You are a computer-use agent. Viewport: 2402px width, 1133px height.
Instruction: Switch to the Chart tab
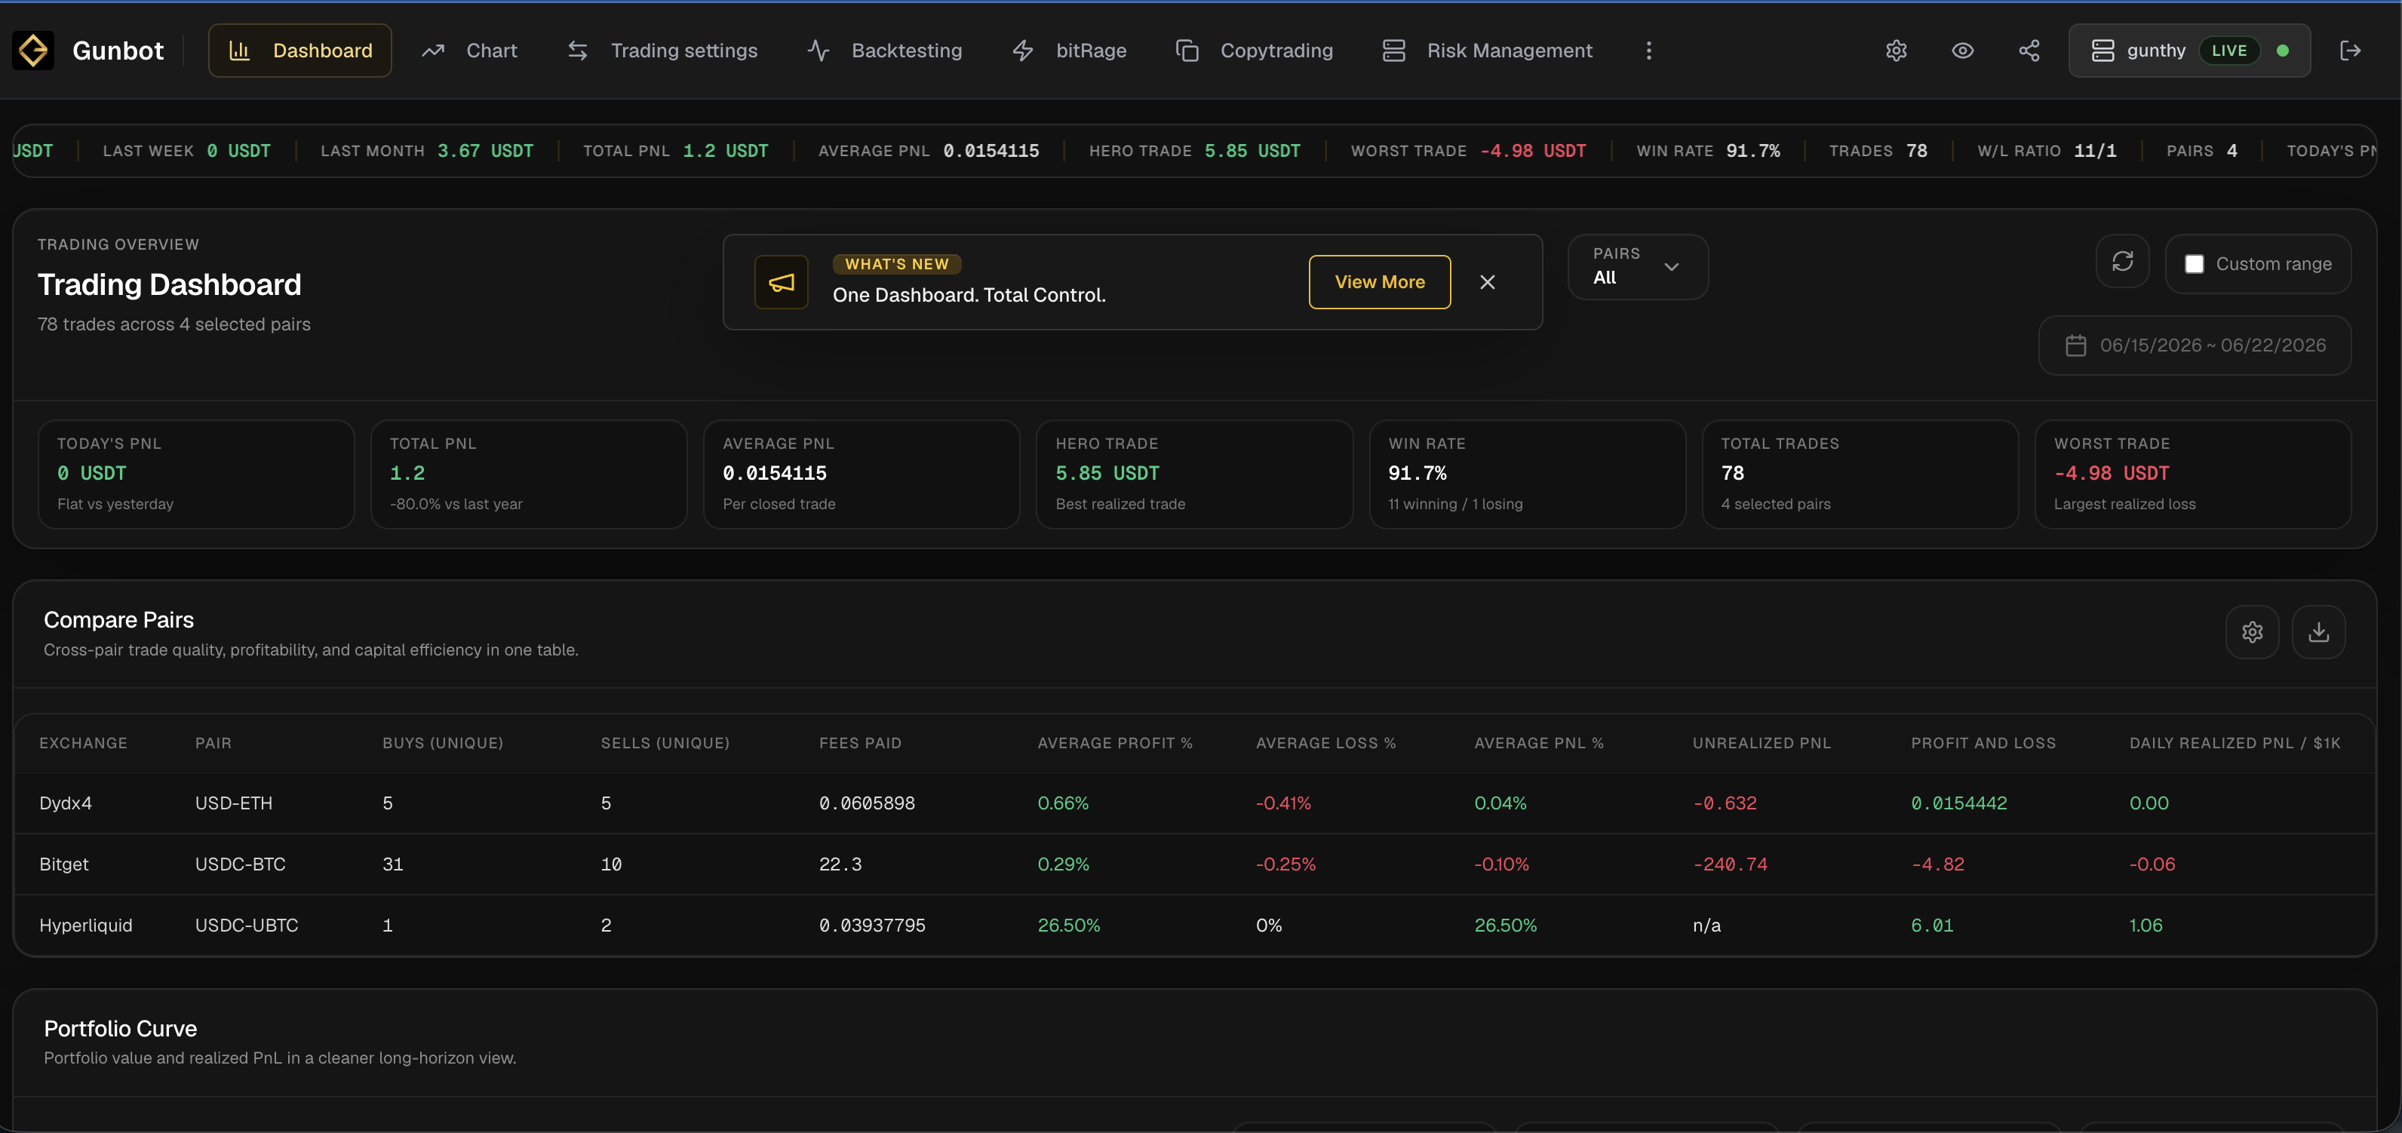pyautogui.click(x=469, y=51)
